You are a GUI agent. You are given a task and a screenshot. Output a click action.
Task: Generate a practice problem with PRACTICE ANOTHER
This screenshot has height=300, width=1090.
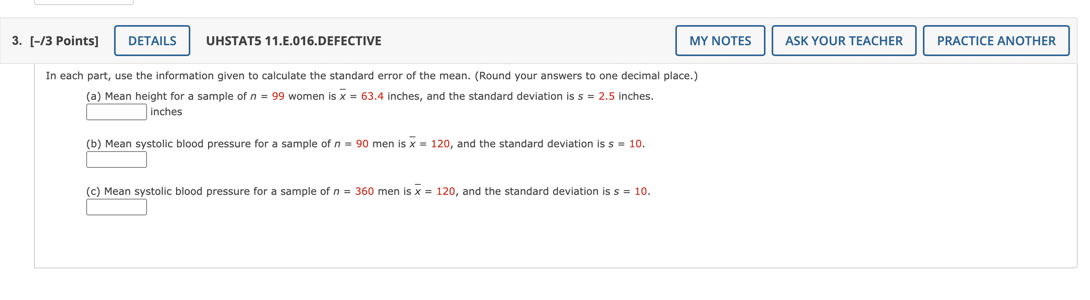tap(995, 41)
